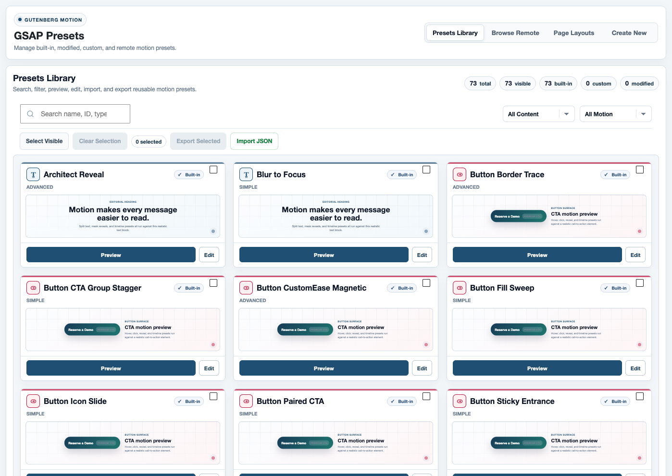The height and width of the screenshot is (476, 672).
Task: Click the Select Visible button
Action: tap(44, 141)
